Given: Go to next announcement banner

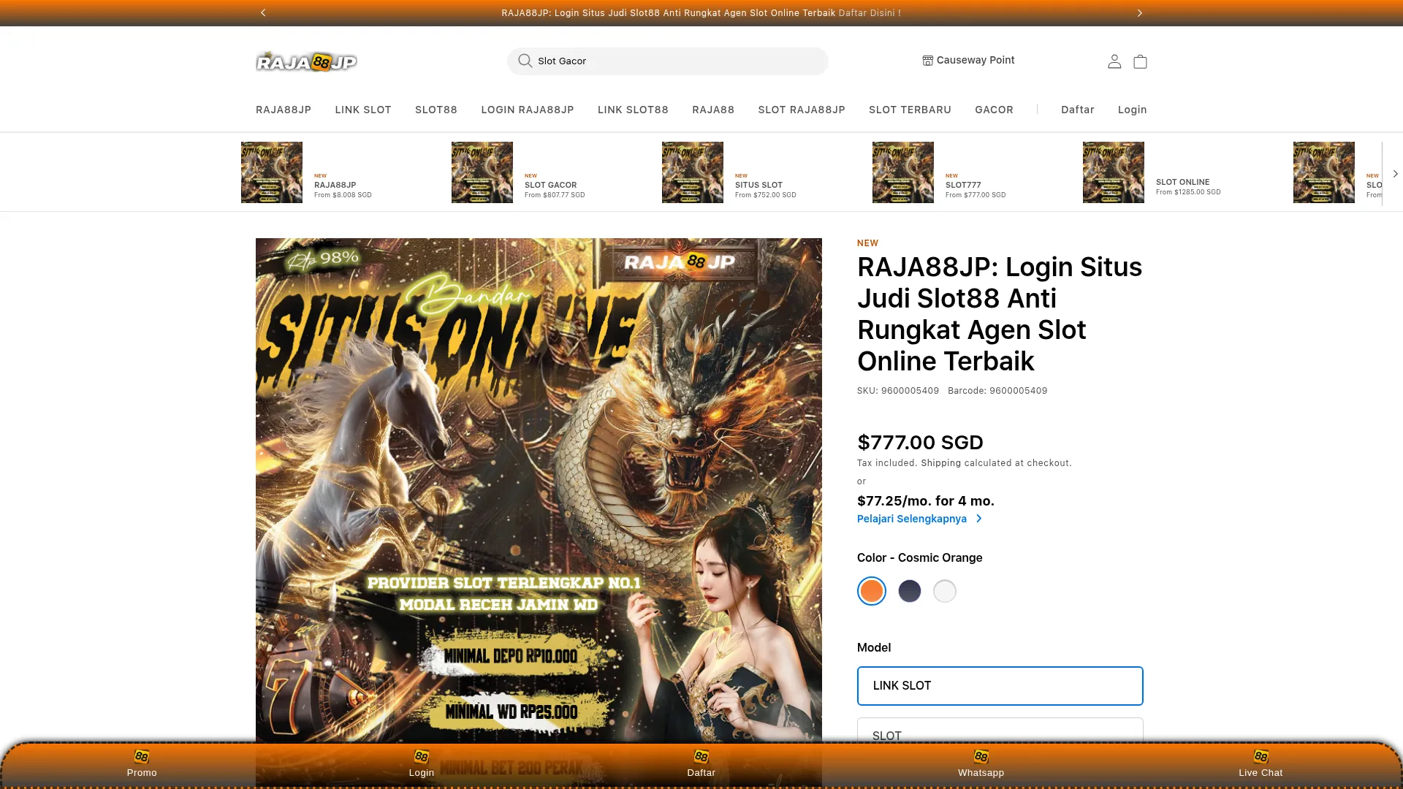Looking at the screenshot, I should tap(1139, 12).
